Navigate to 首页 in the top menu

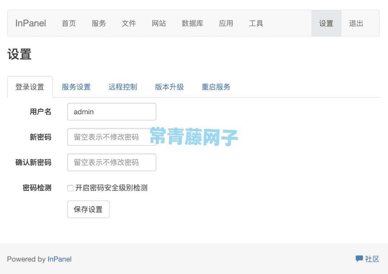(69, 23)
